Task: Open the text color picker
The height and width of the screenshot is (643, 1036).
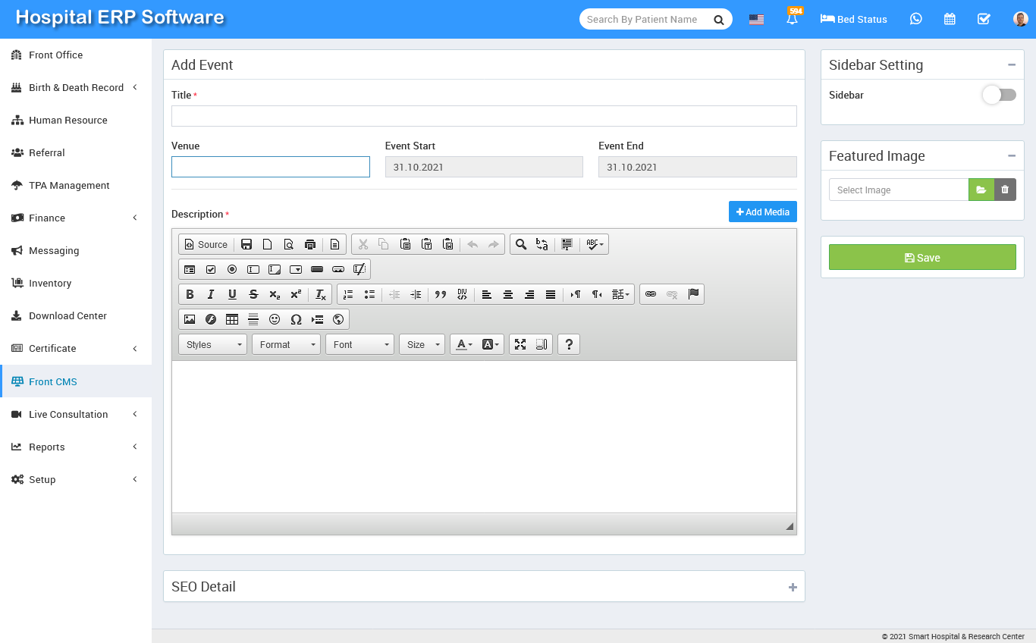Action: point(463,344)
